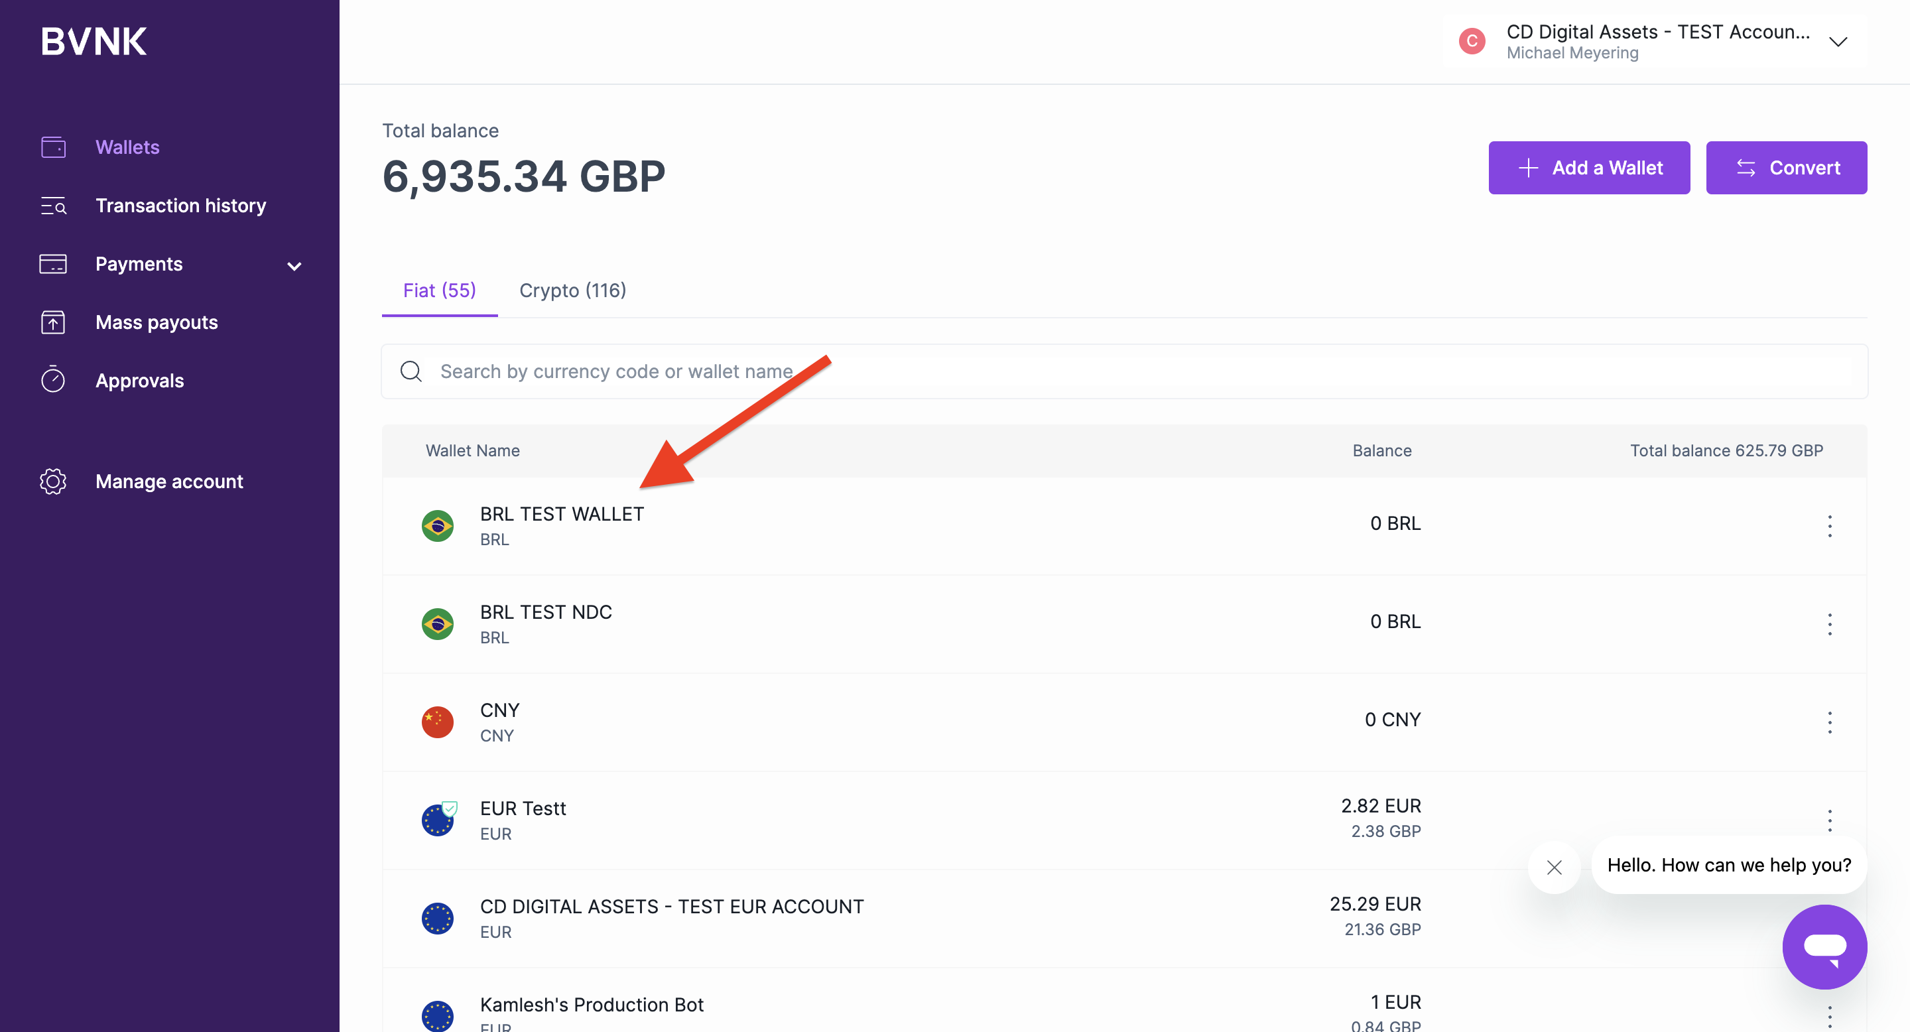Dismiss the help chat greeting popup

(x=1554, y=867)
